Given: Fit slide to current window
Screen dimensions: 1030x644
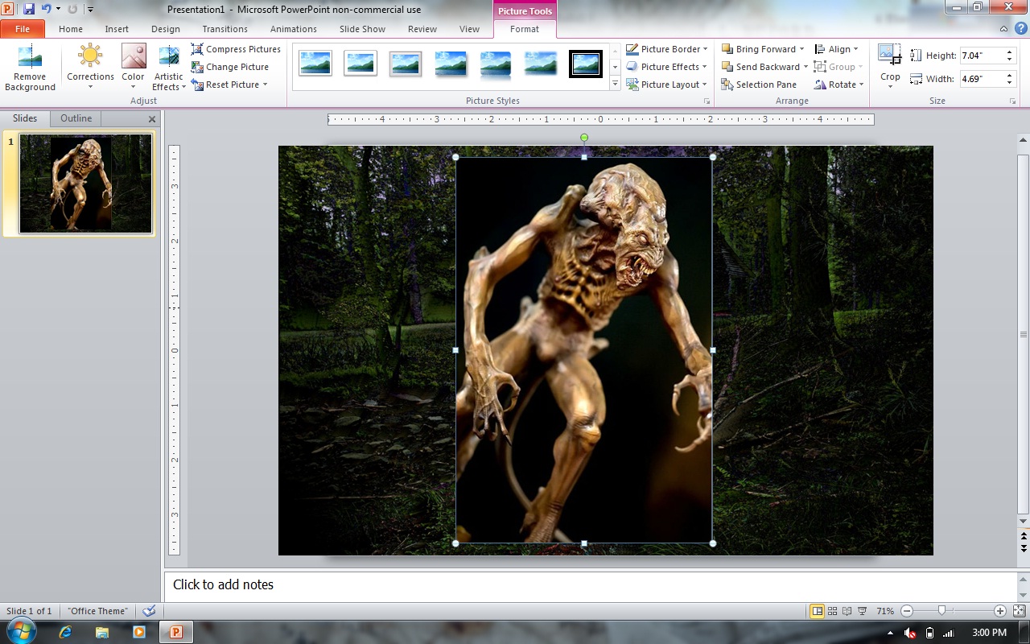Looking at the screenshot, I should [1019, 611].
